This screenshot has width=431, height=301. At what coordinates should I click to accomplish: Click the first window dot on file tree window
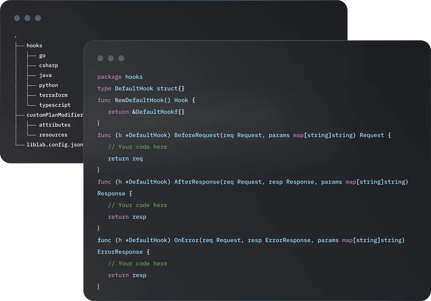[x=17, y=18]
